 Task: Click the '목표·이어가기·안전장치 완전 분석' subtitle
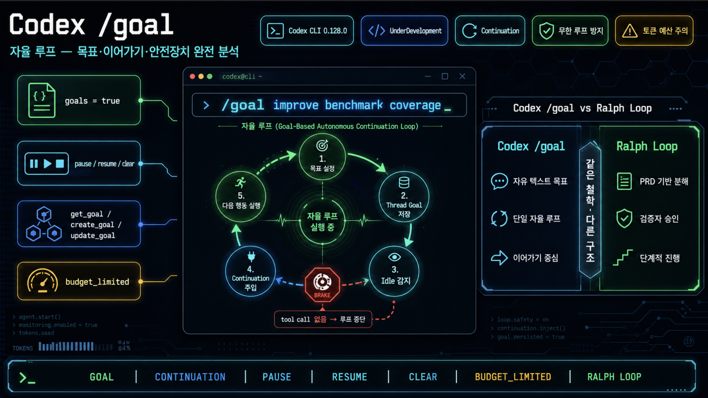pyautogui.click(x=157, y=51)
